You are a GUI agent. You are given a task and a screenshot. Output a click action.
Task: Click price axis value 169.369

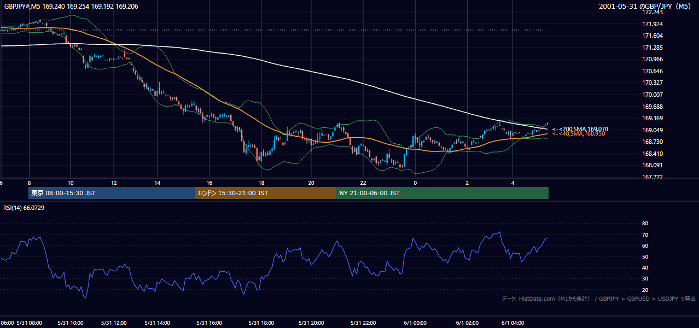tap(651, 118)
